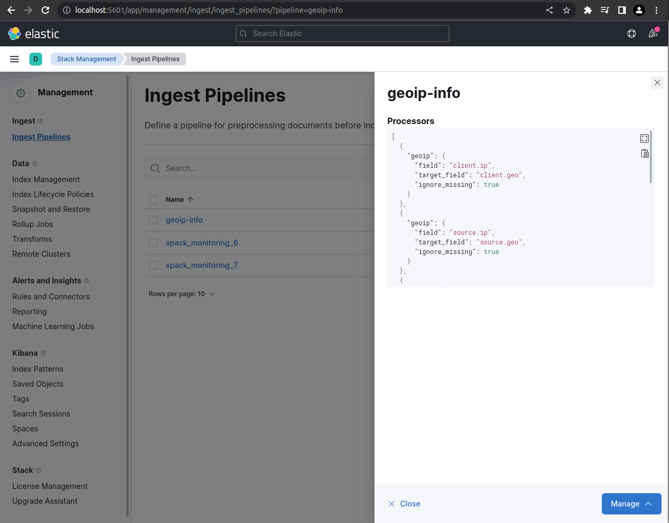Toggle the select-all checkbox in the table header
Image resolution: width=669 pixels, height=523 pixels.
click(x=153, y=200)
